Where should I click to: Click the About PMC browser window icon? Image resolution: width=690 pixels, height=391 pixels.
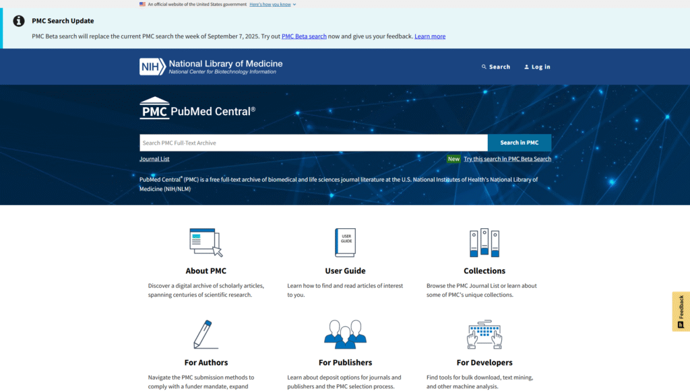pyautogui.click(x=206, y=242)
